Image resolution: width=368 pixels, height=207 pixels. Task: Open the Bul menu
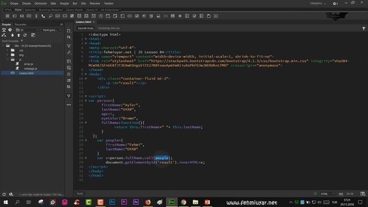coord(75,3)
